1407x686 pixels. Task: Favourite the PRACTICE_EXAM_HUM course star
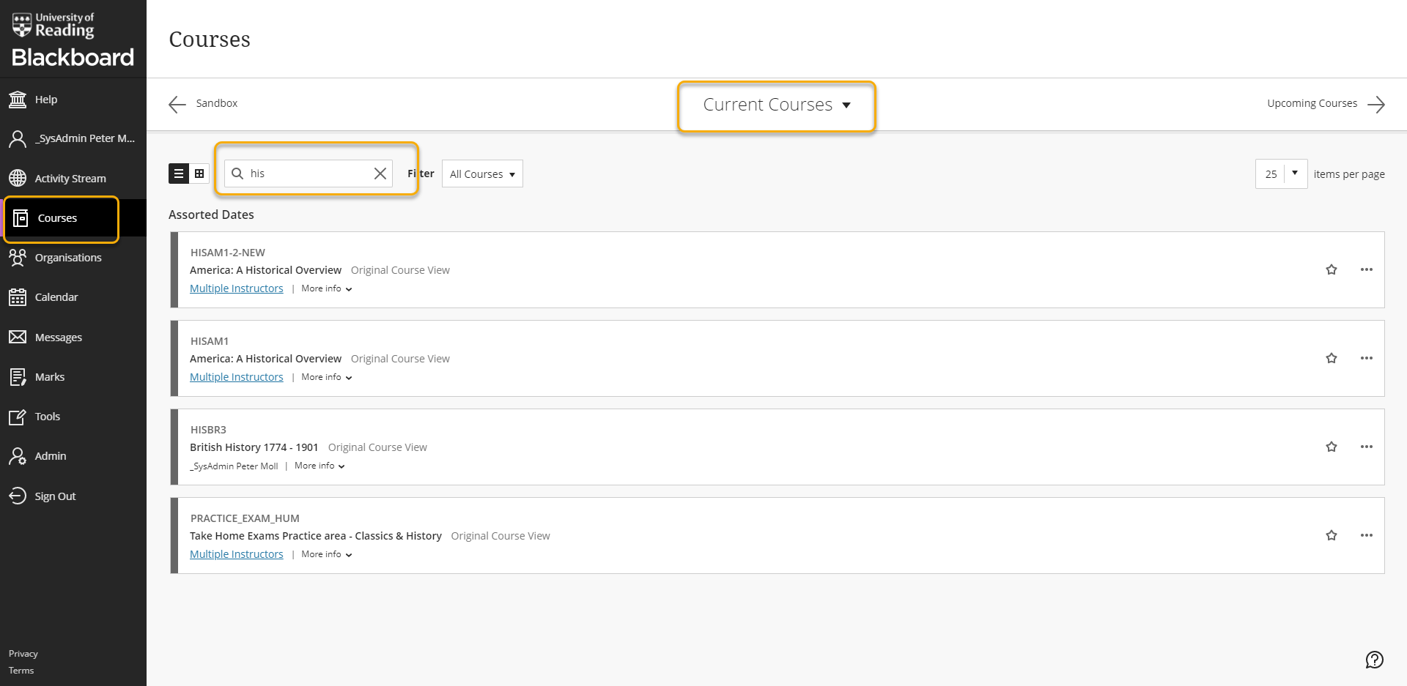click(x=1332, y=535)
